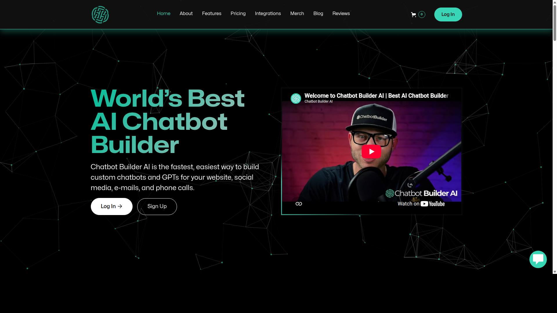Open the About page
The height and width of the screenshot is (313, 557).
186,14
